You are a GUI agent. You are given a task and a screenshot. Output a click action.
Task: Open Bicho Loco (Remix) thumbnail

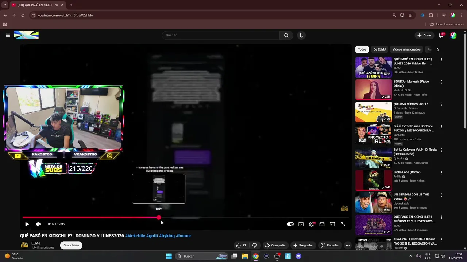pos(374,180)
